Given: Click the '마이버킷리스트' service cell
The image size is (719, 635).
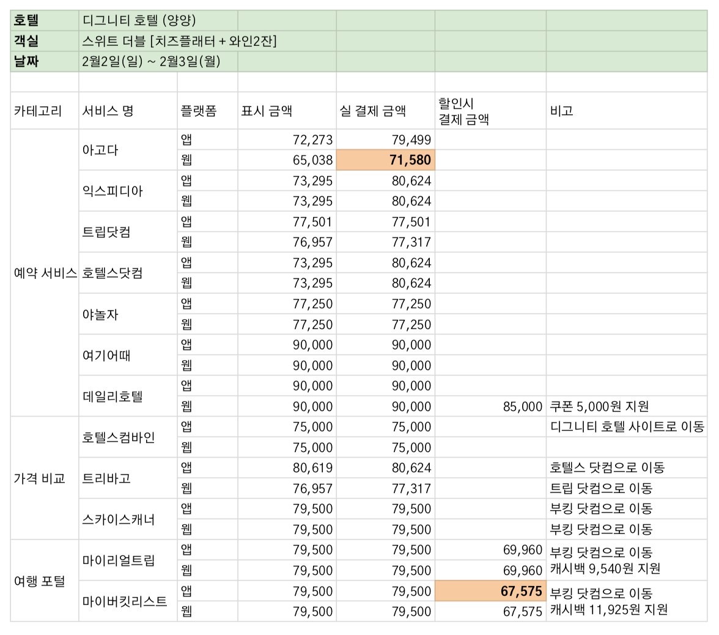Looking at the screenshot, I should tap(128, 601).
